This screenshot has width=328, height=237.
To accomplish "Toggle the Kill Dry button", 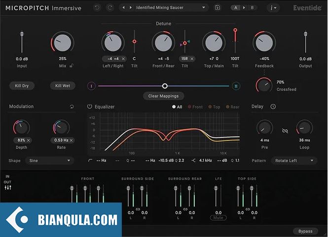I will click(22, 86).
